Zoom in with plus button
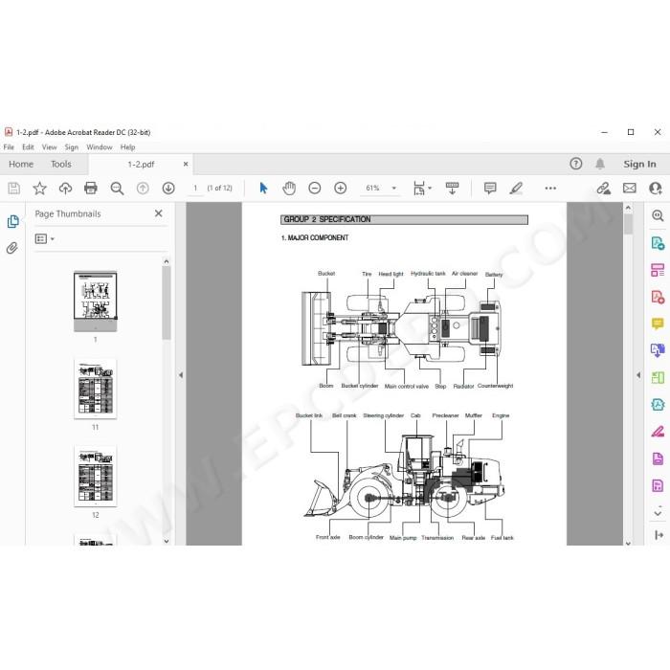Screen dimensions: 670x670 340,188
